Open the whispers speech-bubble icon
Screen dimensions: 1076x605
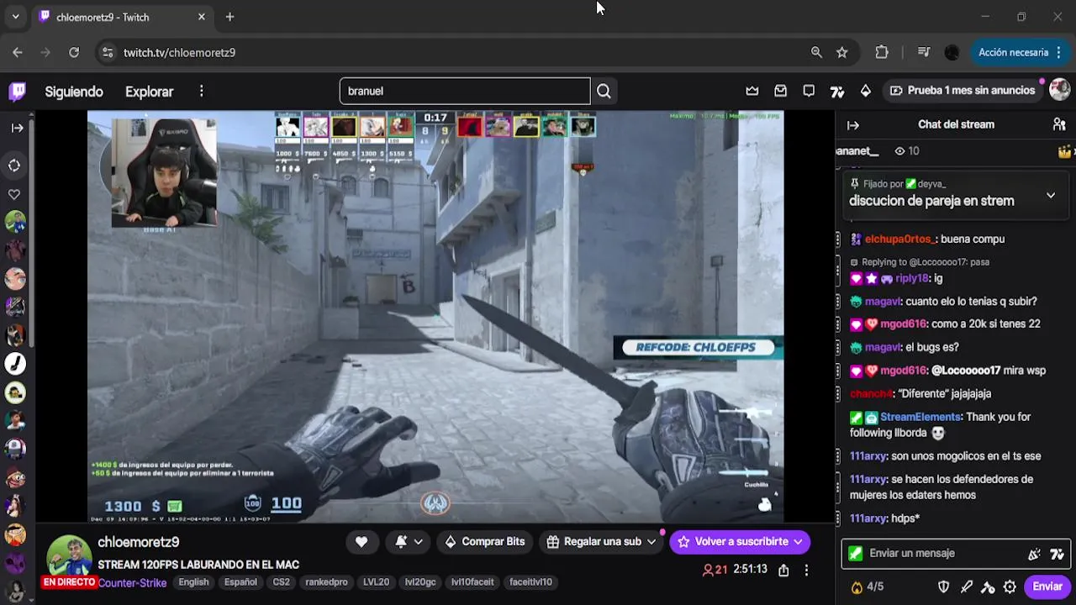click(809, 91)
